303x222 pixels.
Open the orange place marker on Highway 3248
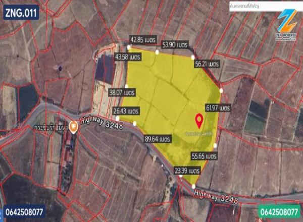point(73,128)
